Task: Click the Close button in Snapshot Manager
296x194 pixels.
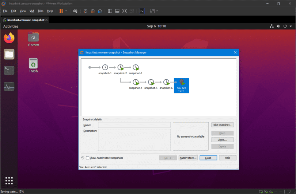Action: pos(208,158)
